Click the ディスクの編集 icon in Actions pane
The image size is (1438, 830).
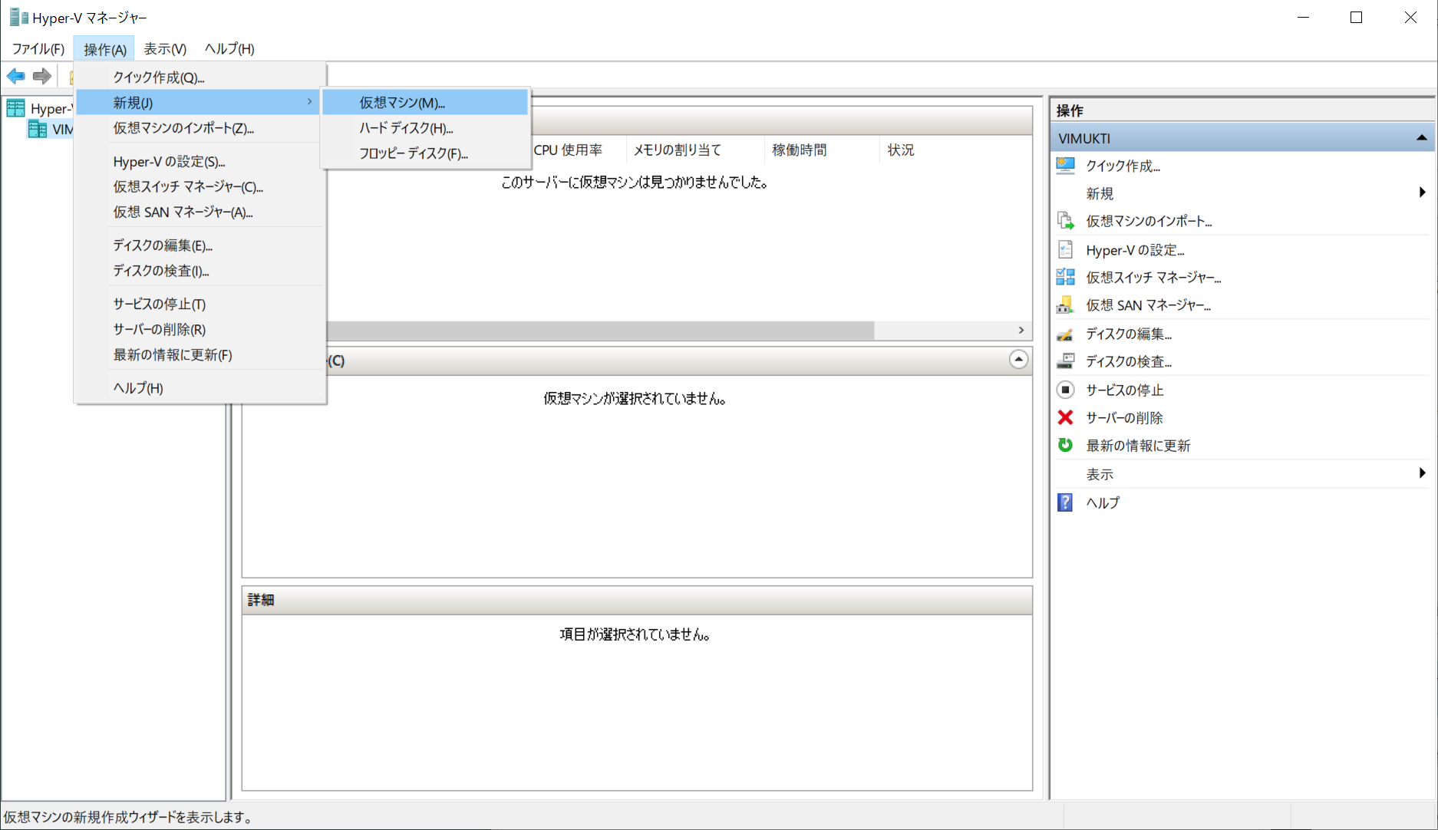pos(1066,334)
